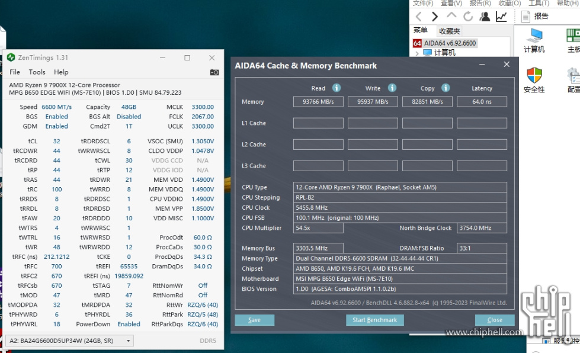The width and height of the screenshot is (580, 353).
Task: Click the 报告 toolbar label in AIDA64
Action: 541,16
